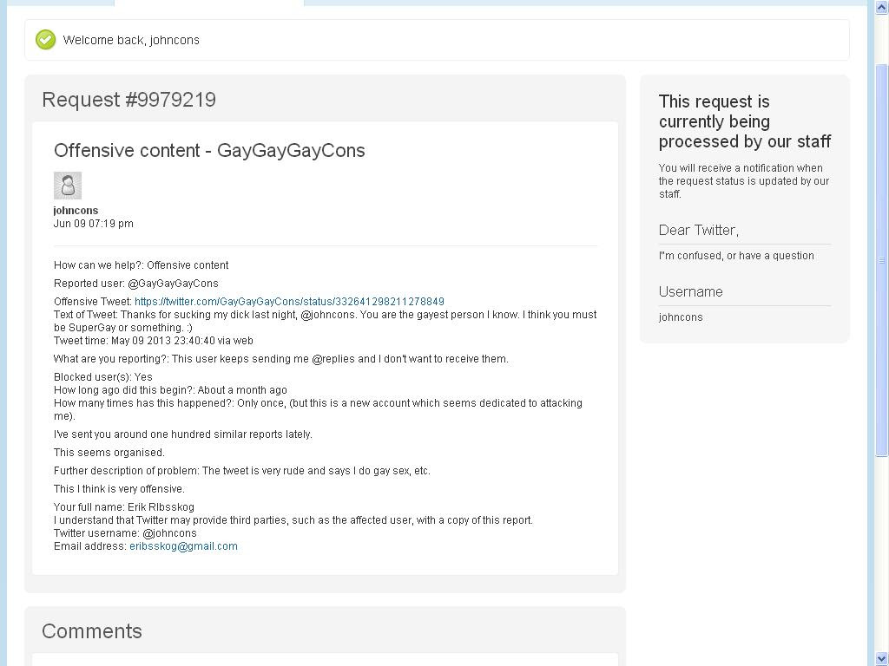Click the Offensive content - GayGayGayCons title
889x666 pixels.
tap(209, 151)
